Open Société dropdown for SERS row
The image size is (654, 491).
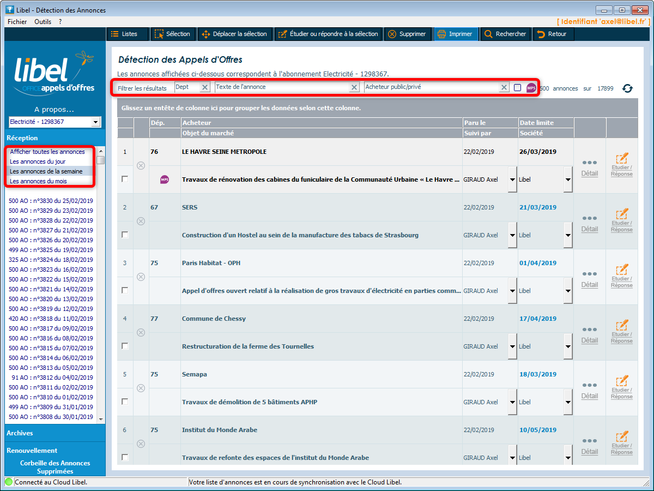[x=568, y=235]
